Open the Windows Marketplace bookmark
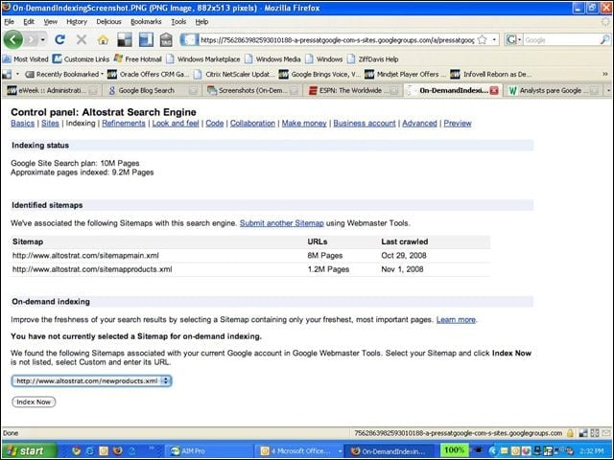Image resolution: width=614 pixels, height=460 pixels. pos(203,59)
